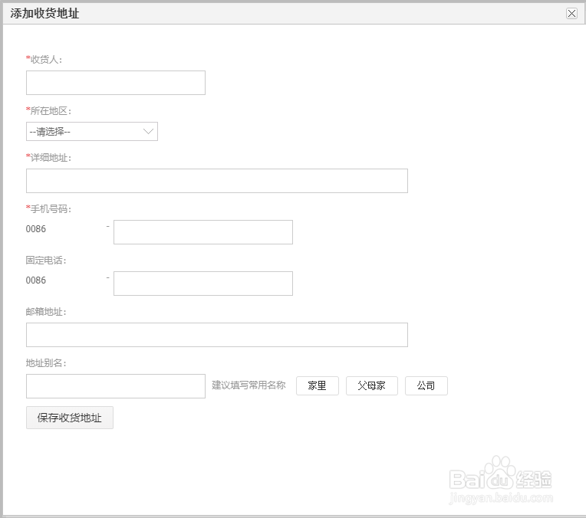586x518 pixels.
Task: Click the 收货人 label
Action: (44, 59)
